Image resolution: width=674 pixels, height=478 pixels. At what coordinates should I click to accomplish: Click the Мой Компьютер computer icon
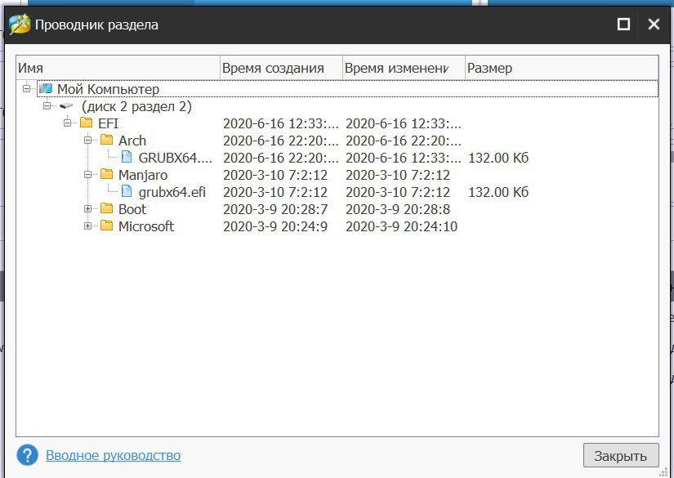tap(46, 88)
